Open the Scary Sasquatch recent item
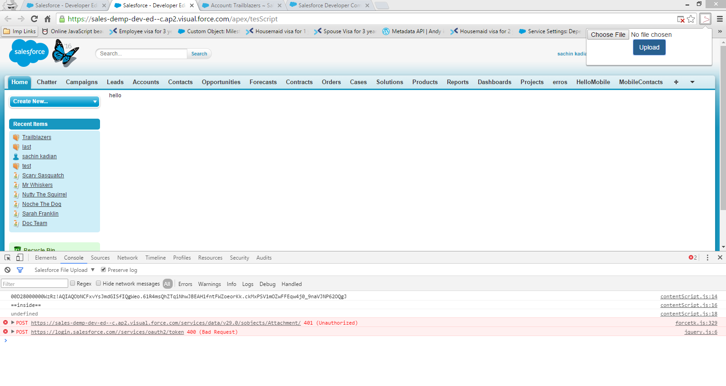Viewport: 726px width, 386px height. pyautogui.click(x=43, y=175)
